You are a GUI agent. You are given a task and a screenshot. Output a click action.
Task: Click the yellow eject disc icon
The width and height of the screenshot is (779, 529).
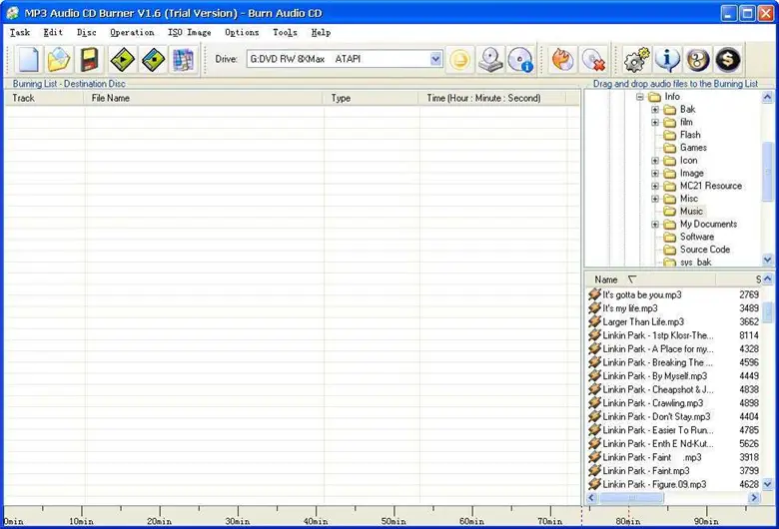point(460,60)
